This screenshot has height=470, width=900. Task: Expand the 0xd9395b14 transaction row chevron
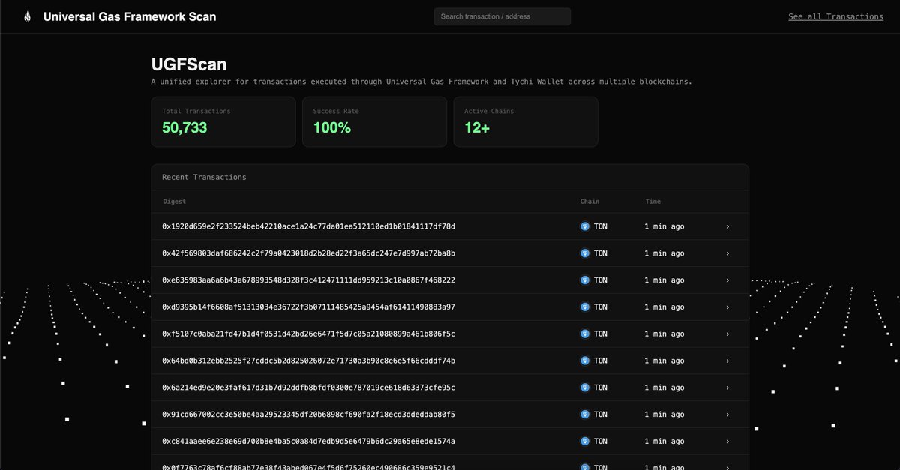[727, 307]
